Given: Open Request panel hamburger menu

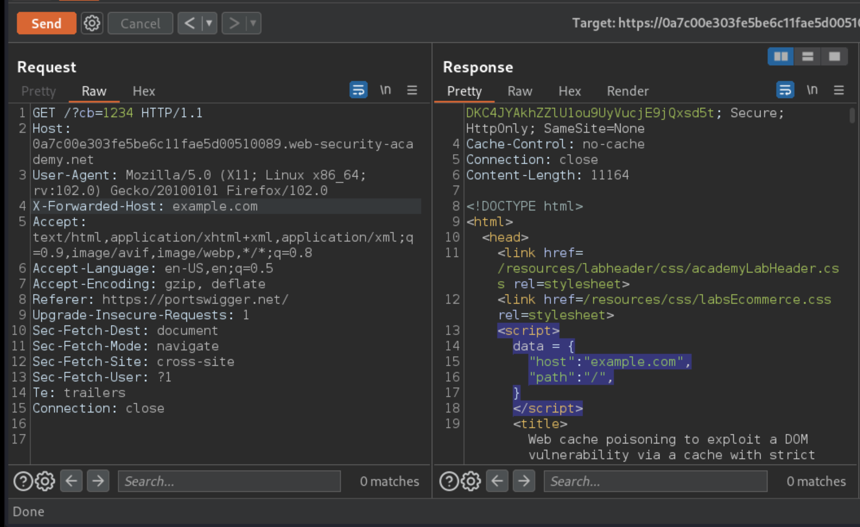Looking at the screenshot, I should (412, 90).
